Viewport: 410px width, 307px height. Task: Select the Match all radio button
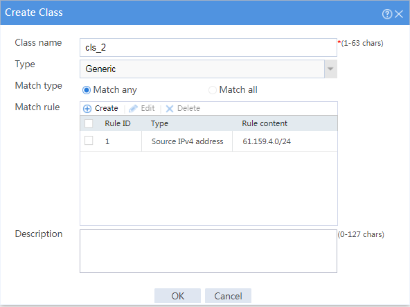[213, 90]
